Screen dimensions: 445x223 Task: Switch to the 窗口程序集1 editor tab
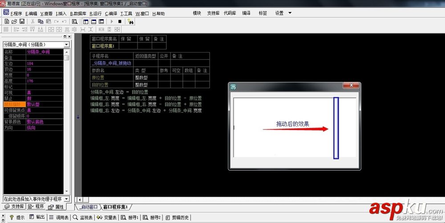tap(115, 207)
